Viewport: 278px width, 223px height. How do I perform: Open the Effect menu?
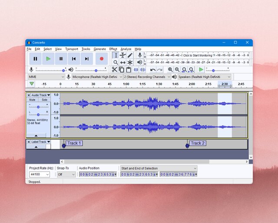113,49
